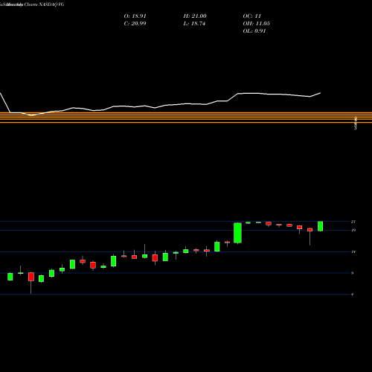
Task: Click the price axis label 19
Action: pos(353,231)
